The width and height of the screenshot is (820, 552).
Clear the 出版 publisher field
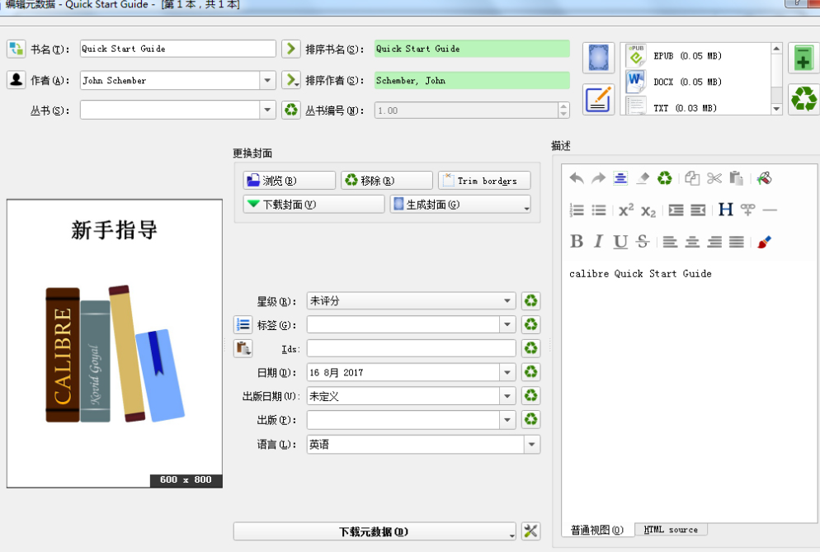coord(530,419)
